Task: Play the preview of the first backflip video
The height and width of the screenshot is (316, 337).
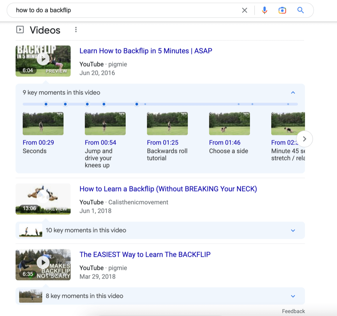Action: (x=43, y=59)
